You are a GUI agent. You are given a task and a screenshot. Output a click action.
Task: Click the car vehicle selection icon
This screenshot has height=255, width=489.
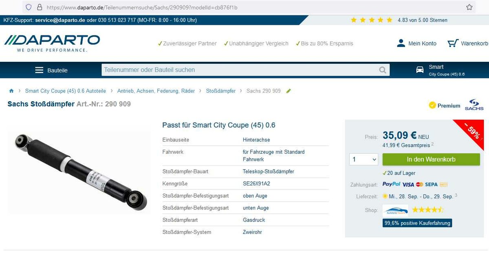420,70
